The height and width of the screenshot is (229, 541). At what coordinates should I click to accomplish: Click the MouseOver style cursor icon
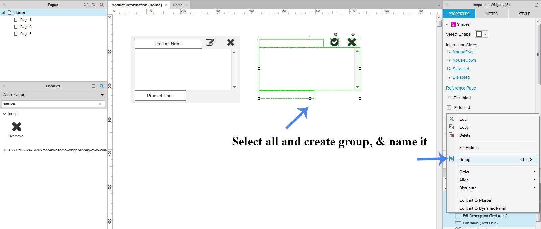(x=449, y=52)
